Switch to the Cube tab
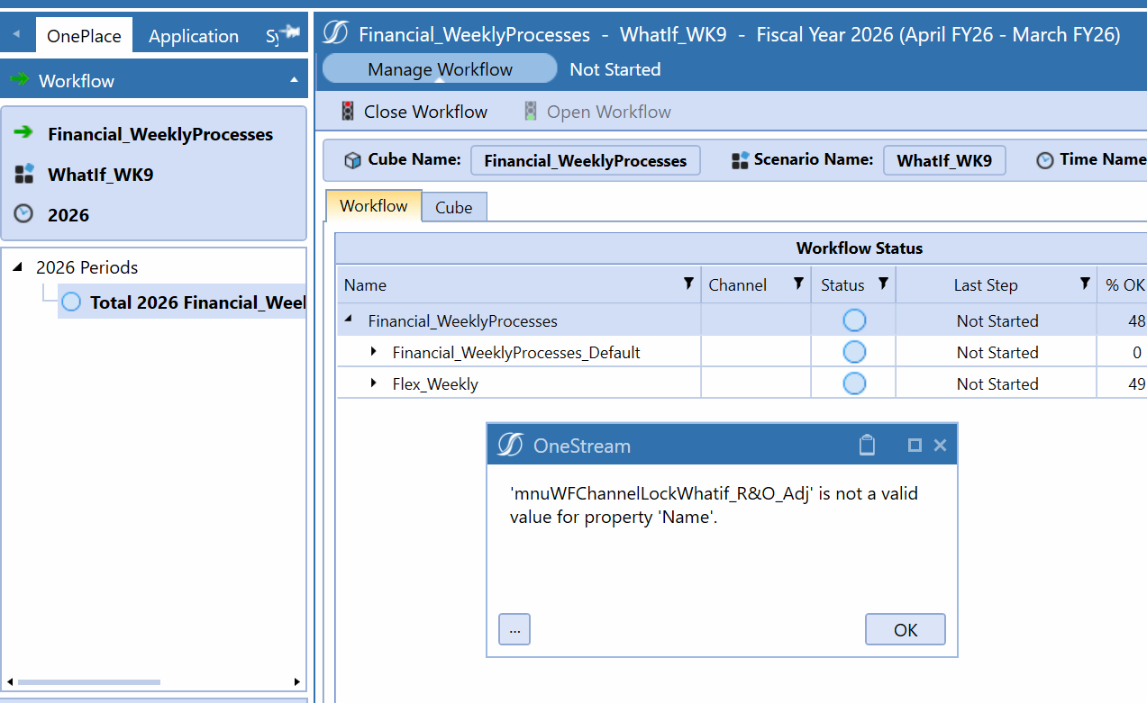The height and width of the screenshot is (703, 1147). 453,207
